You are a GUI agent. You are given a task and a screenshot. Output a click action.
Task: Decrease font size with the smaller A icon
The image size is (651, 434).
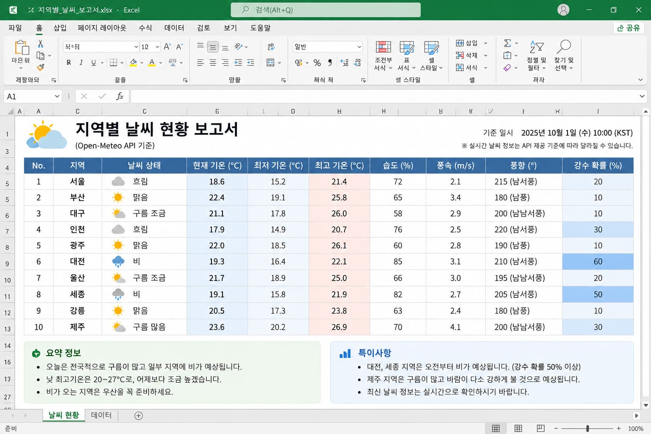tap(179, 47)
